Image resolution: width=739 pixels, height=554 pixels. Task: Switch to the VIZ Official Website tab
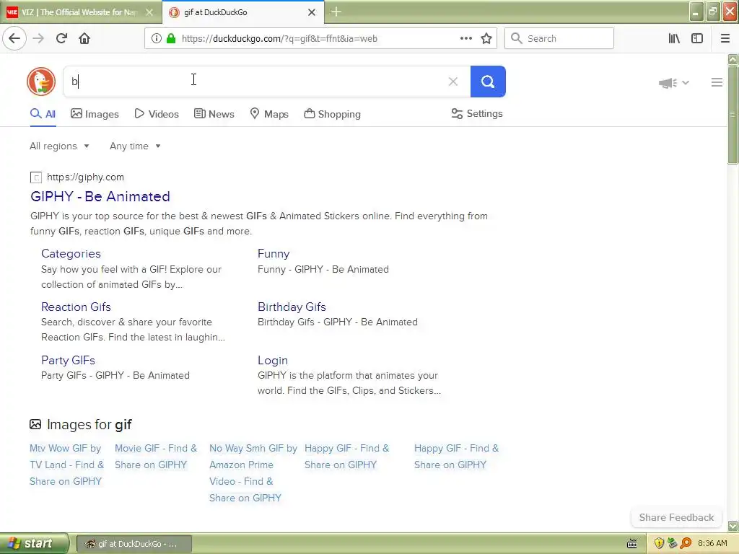79,12
